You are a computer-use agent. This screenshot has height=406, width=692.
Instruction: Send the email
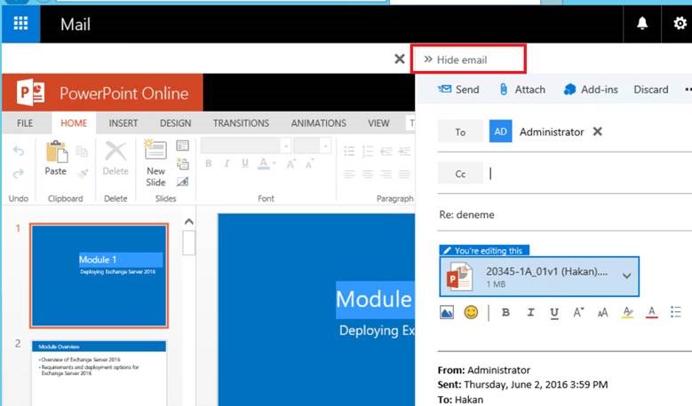point(458,90)
